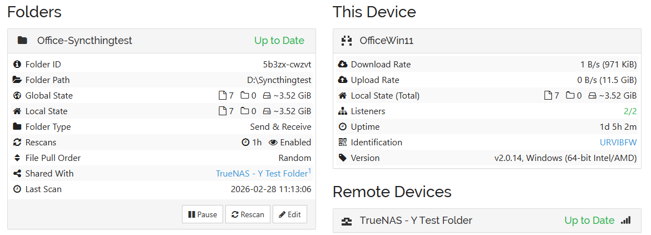Toggle the Upload Rate units display

[x=606, y=80]
